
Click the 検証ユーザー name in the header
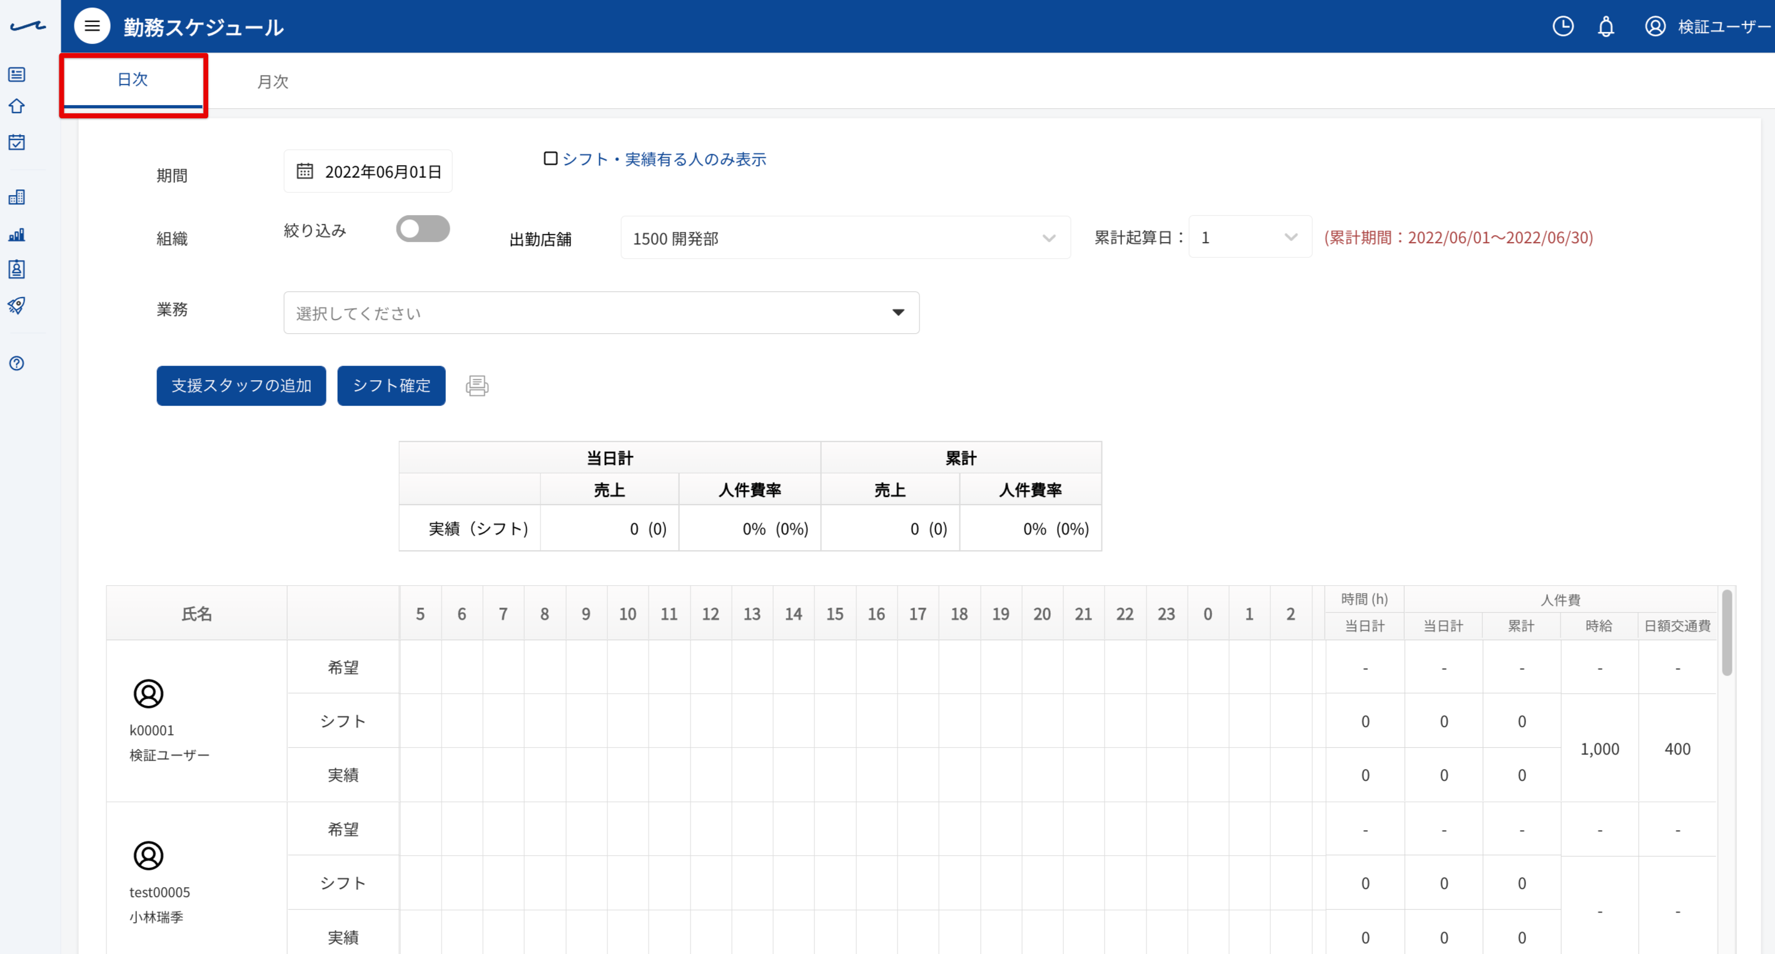pyautogui.click(x=1725, y=26)
